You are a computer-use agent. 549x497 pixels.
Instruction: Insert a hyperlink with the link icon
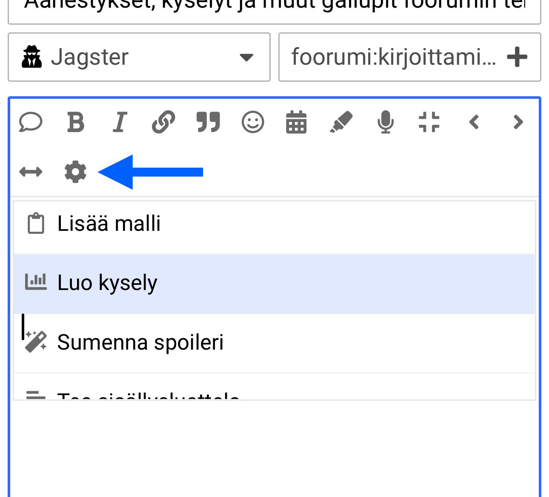tap(164, 122)
